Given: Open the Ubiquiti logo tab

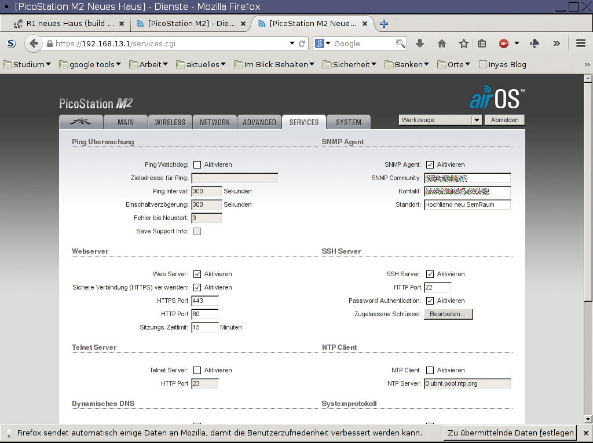Looking at the screenshot, I should (x=81, y=122).
